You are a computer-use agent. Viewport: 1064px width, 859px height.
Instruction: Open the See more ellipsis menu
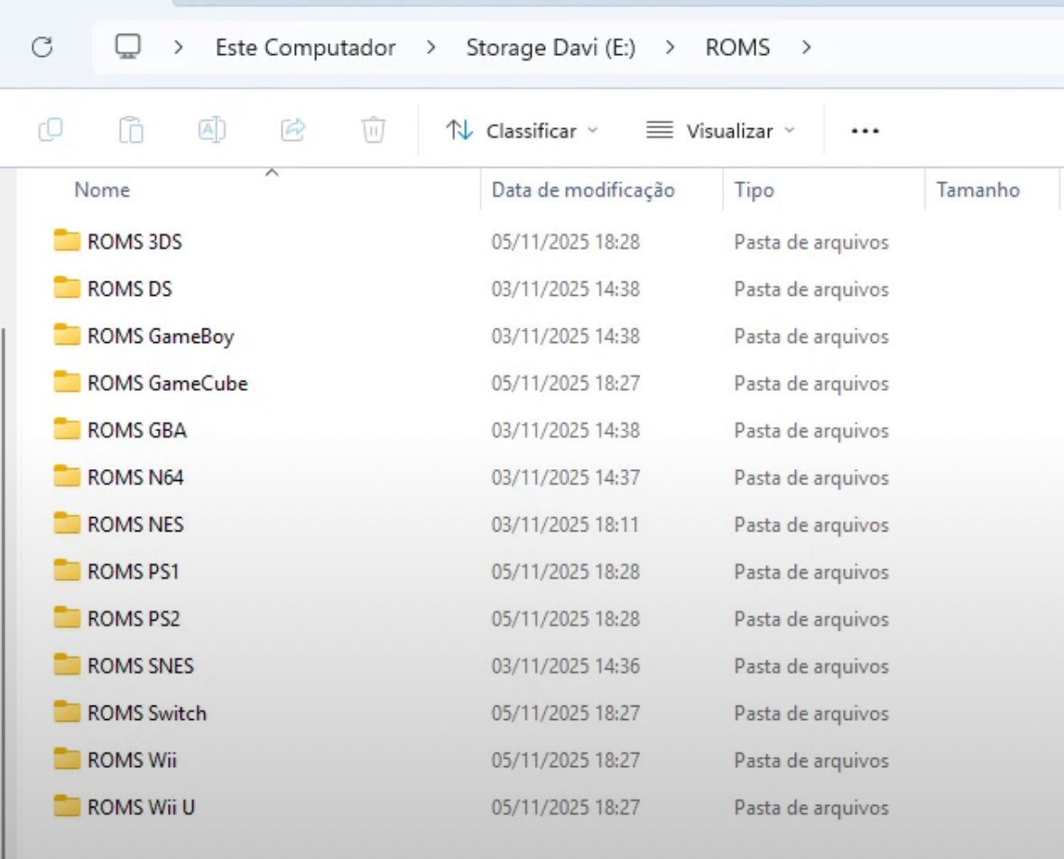(865, 130)
